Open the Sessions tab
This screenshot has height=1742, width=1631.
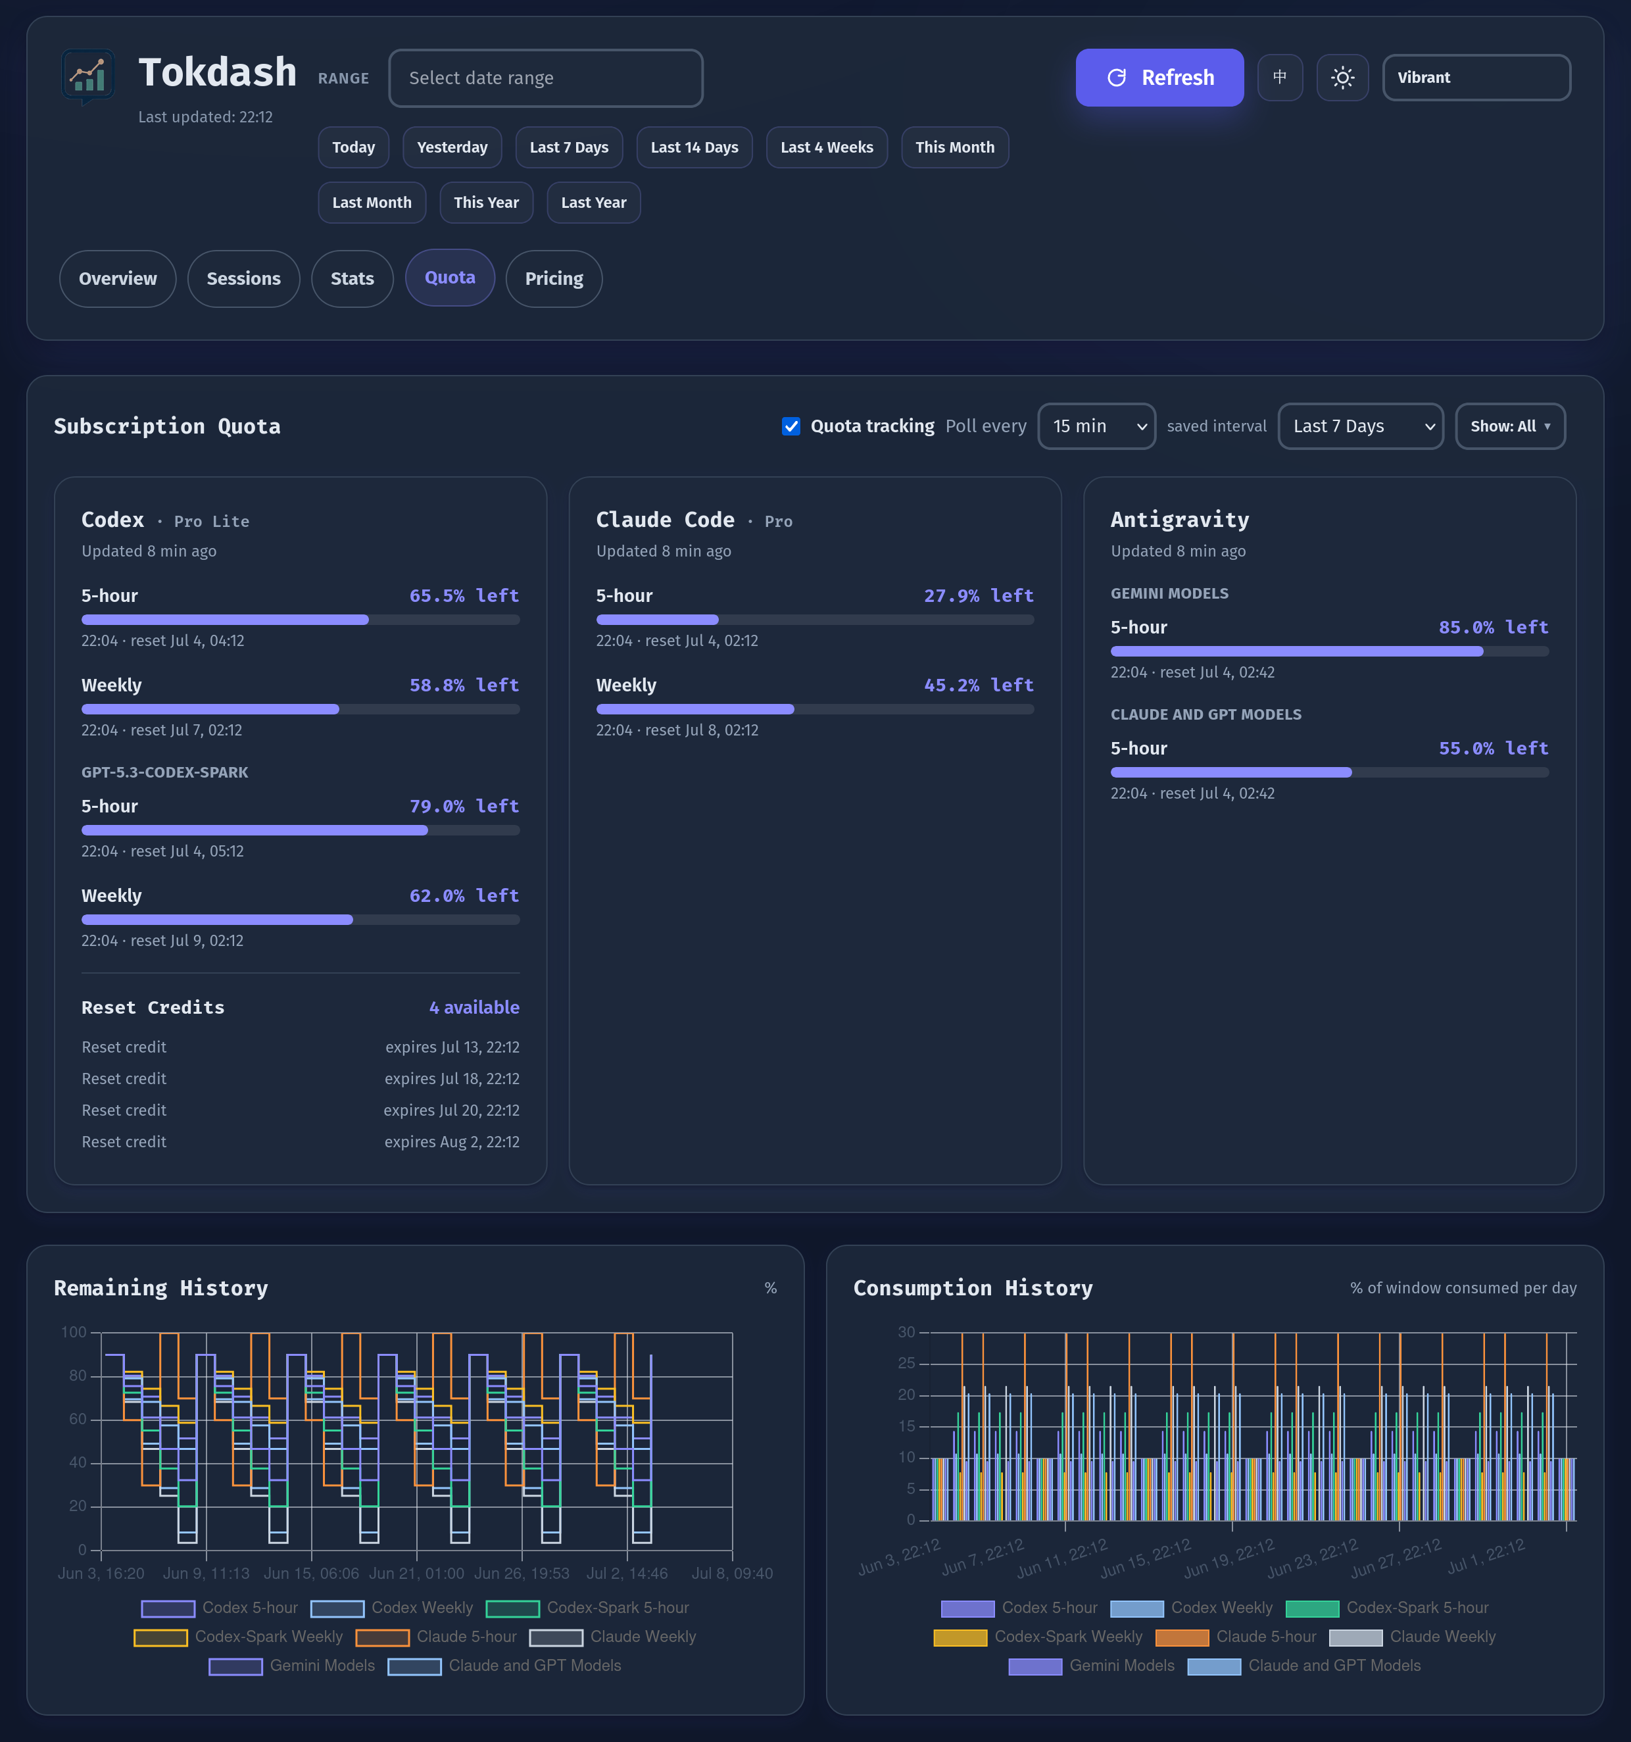243,279
